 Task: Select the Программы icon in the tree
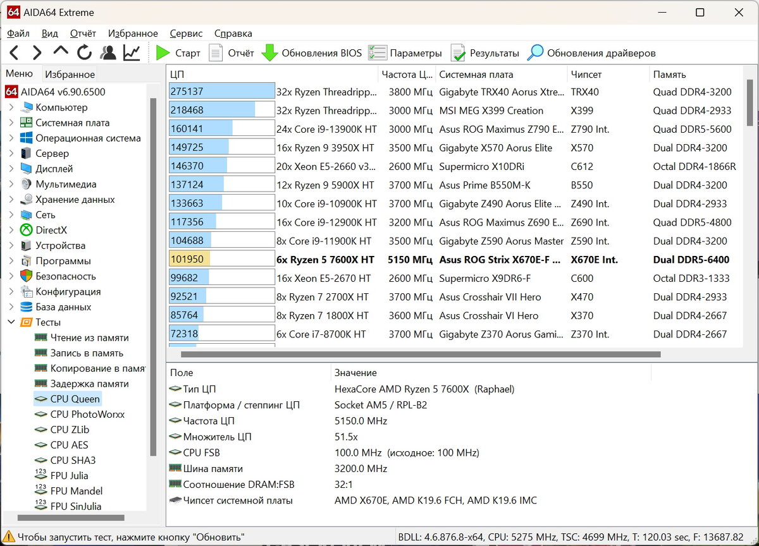click(26, 261)
